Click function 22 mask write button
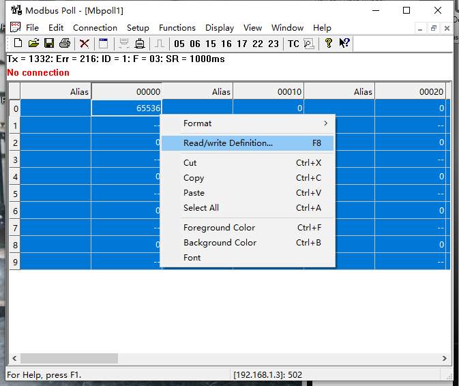The width and height of the screenshot is (459, 386). click(258, 44)
